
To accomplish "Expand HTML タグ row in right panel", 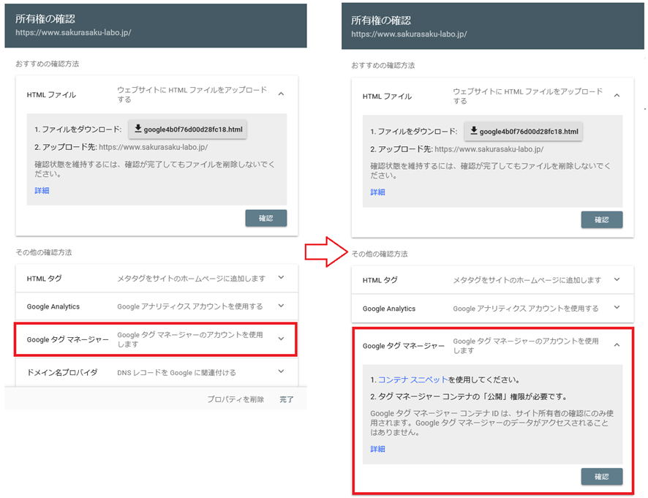I will coord(617,280).
